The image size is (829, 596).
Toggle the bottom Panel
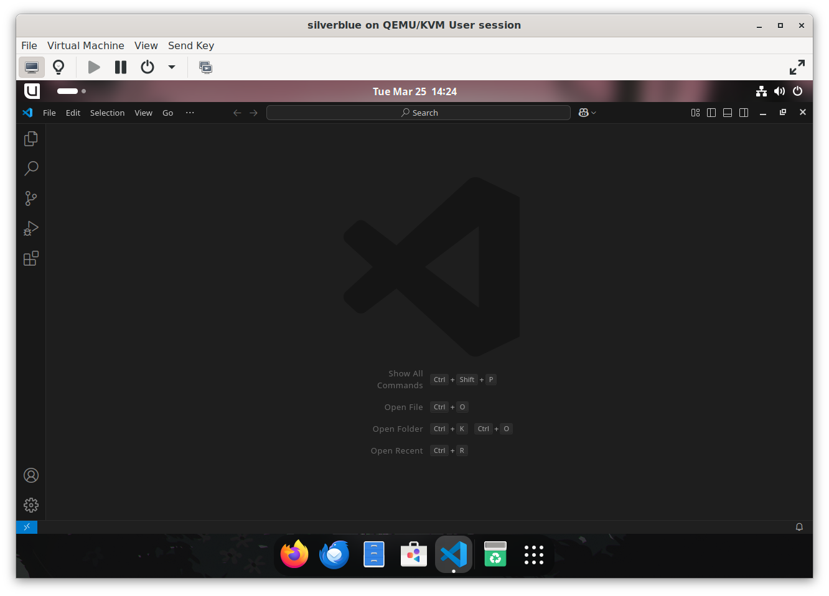click(728, 113)
